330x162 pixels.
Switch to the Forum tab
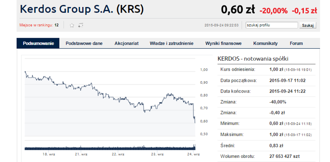coord(296,44)
